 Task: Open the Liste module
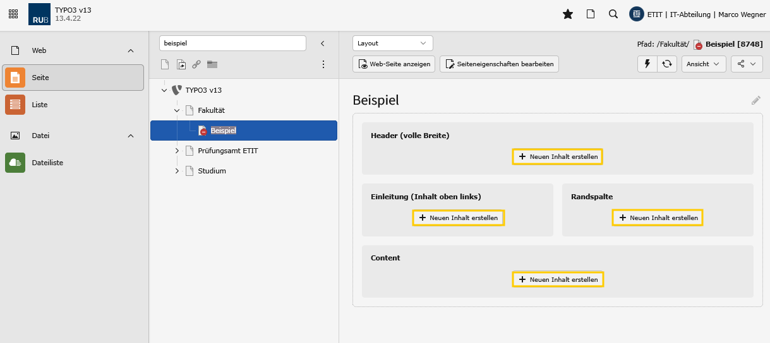39,105
